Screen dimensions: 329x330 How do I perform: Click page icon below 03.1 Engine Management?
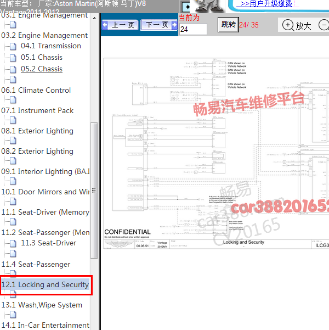(13, 25)
